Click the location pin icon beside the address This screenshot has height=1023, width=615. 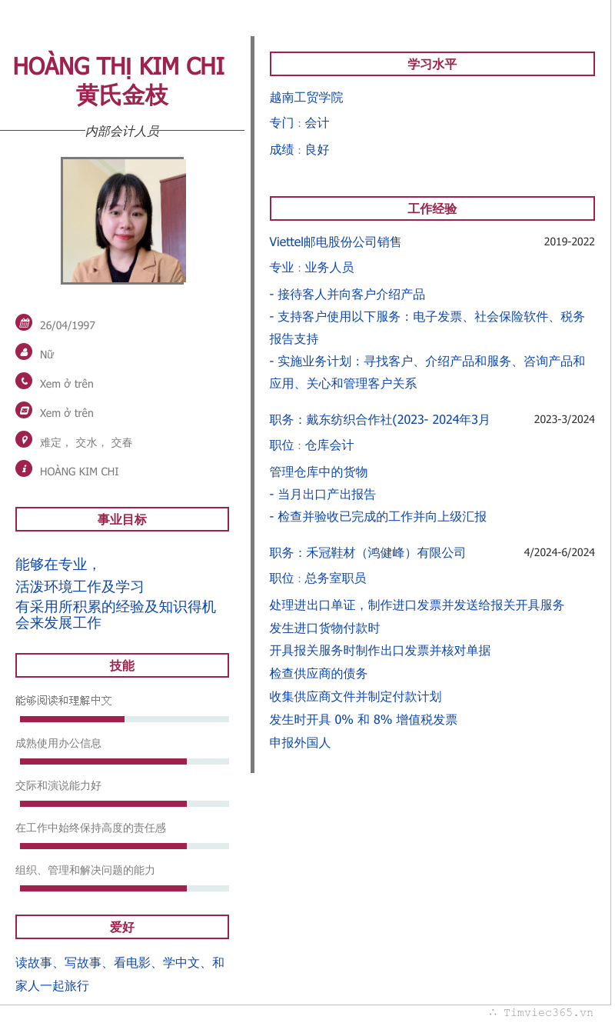click(24, 439)
